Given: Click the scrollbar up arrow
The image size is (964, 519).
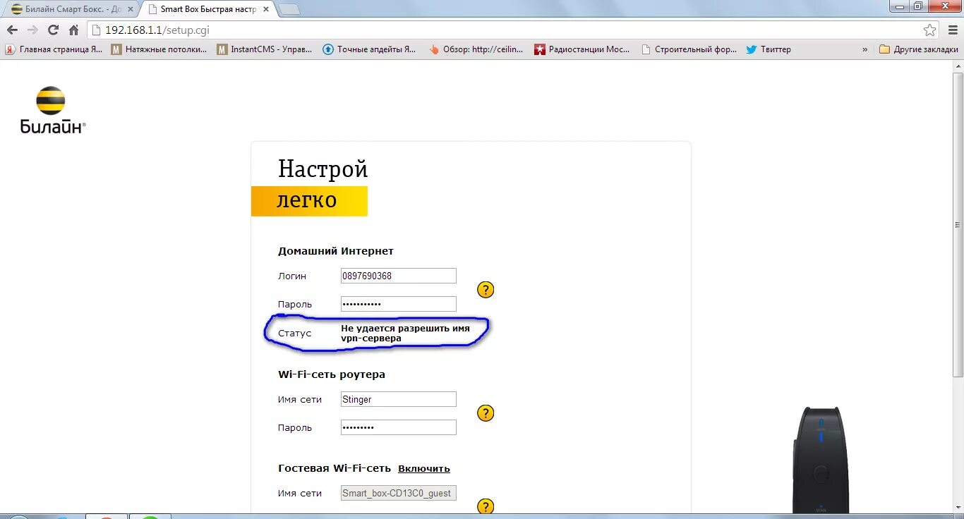Looking at the screenshot, I should [x=958, y=65].
